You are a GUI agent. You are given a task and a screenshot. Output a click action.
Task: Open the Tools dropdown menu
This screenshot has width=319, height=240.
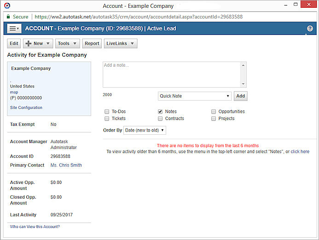click(x=67, y=44)
